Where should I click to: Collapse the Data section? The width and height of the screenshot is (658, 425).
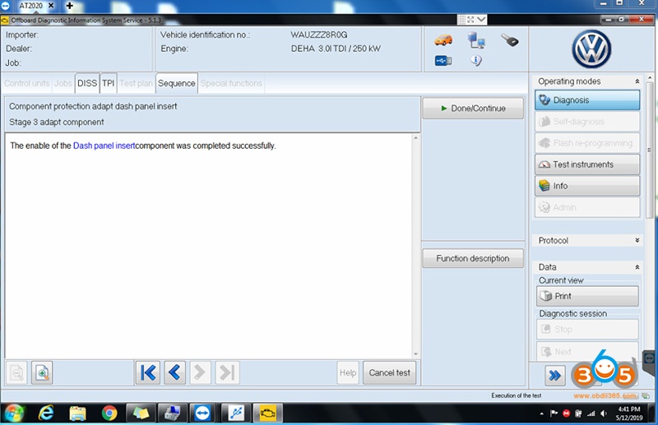point(637,267)
